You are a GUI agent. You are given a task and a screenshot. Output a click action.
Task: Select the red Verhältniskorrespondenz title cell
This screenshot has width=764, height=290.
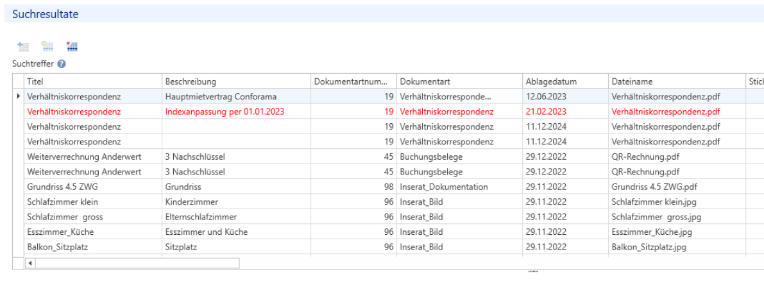click(x=93, y=112)
